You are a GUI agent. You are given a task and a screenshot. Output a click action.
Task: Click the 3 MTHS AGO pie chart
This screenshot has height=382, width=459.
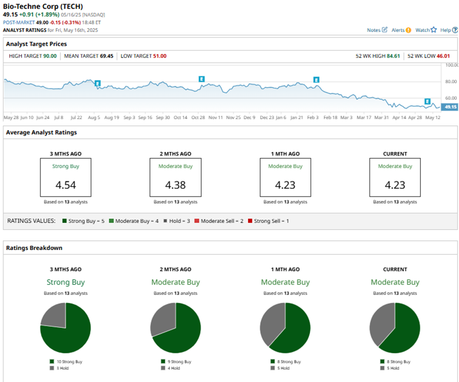65,328
